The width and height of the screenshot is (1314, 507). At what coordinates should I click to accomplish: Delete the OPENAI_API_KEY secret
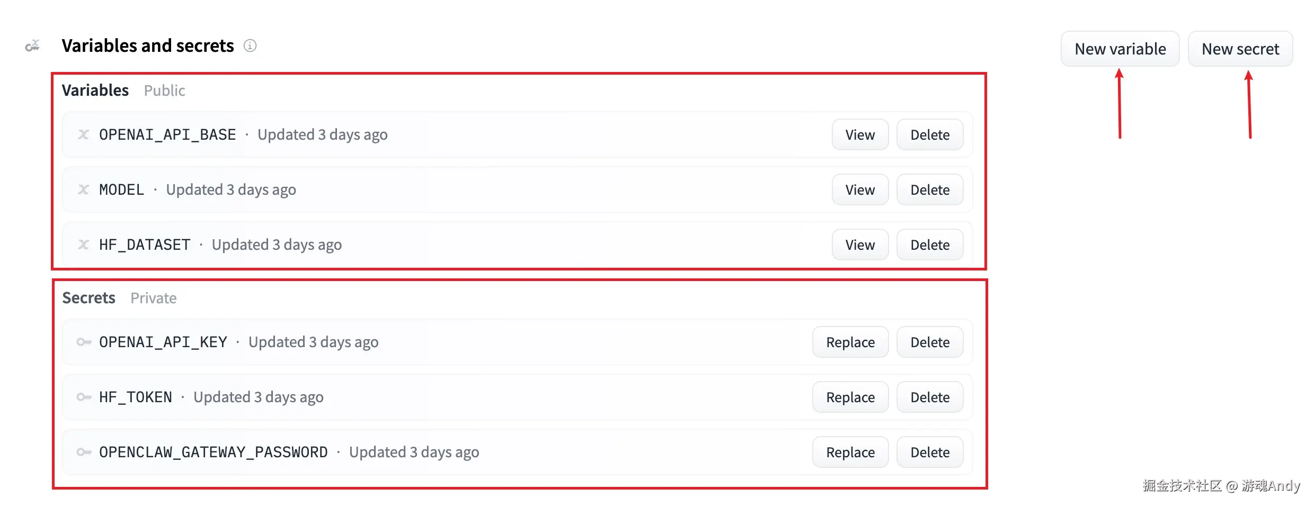pos(929,342)
